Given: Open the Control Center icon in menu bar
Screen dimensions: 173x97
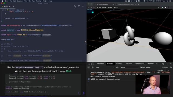Looking at the screenshot, I should pos(170,1).
